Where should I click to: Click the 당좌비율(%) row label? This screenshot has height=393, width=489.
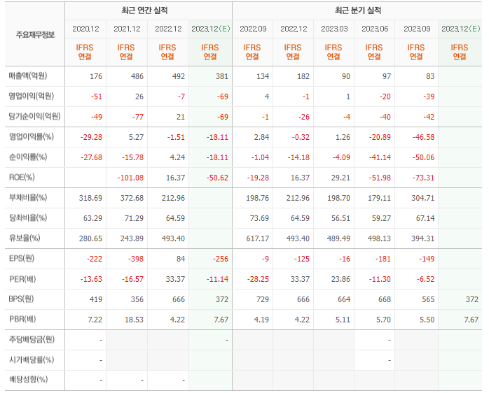28,217
